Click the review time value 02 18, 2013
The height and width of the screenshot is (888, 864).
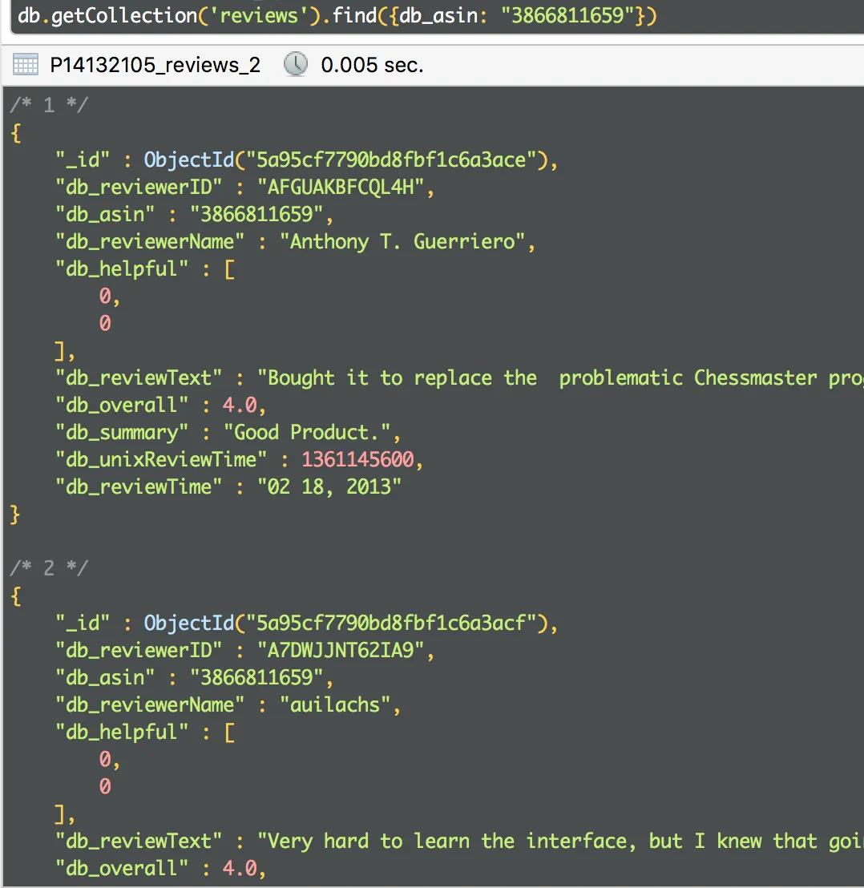tap(329, 487)
